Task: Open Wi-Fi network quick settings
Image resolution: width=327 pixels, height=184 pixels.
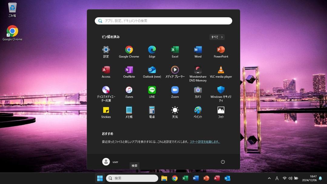Action: [284, 178]
